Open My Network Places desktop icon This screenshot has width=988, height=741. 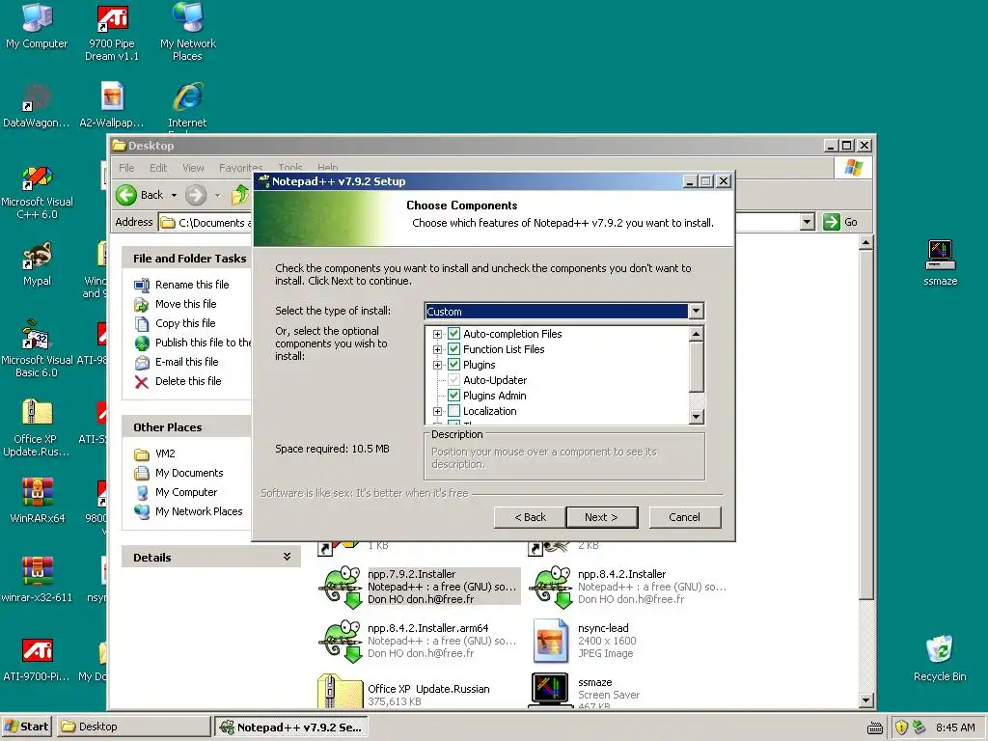point(188,32)
